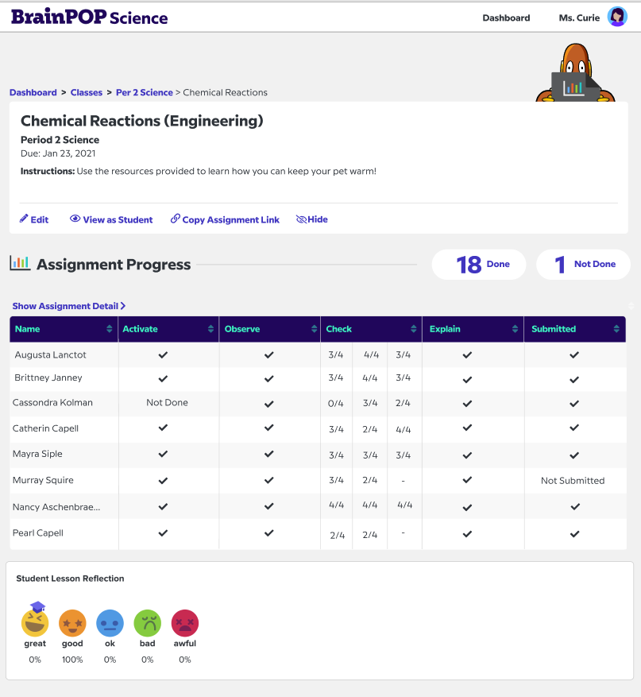
Task: Click Pearl Capell's Submitted checkmark
Action: click(x=574, y=534)
